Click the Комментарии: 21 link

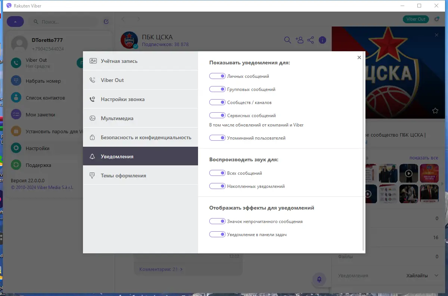click(161, 269)
